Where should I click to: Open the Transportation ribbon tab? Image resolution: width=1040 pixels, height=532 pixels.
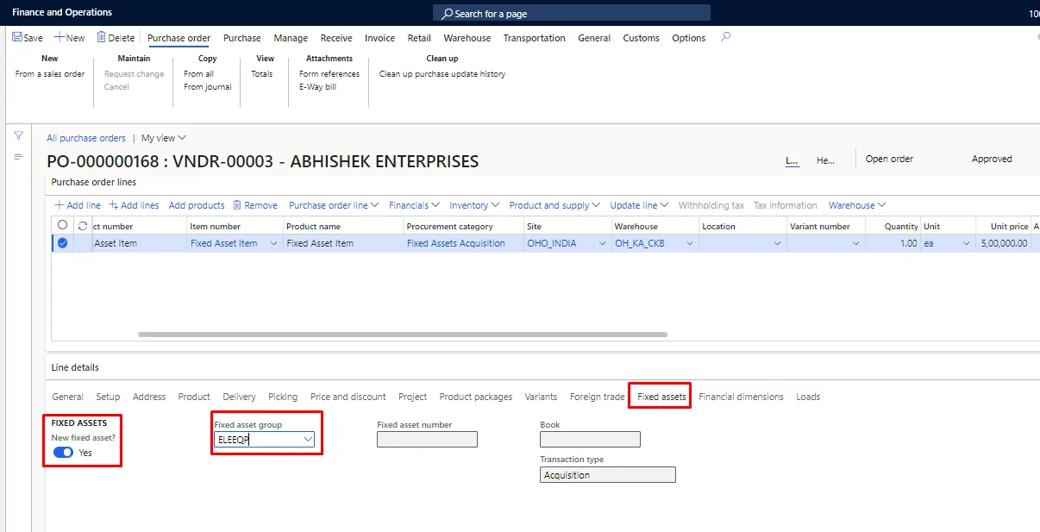[x=535, y=38]
